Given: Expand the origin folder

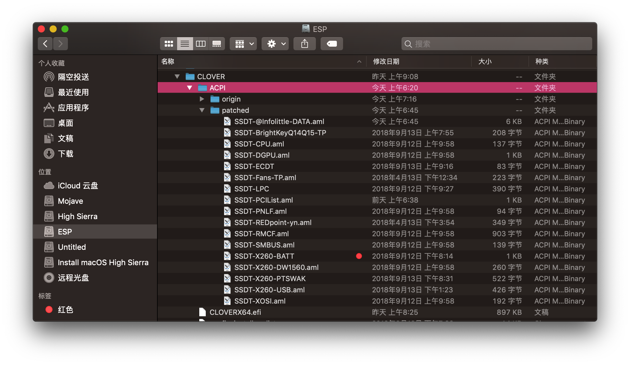Looking at the screenshot, I should 202,99.
